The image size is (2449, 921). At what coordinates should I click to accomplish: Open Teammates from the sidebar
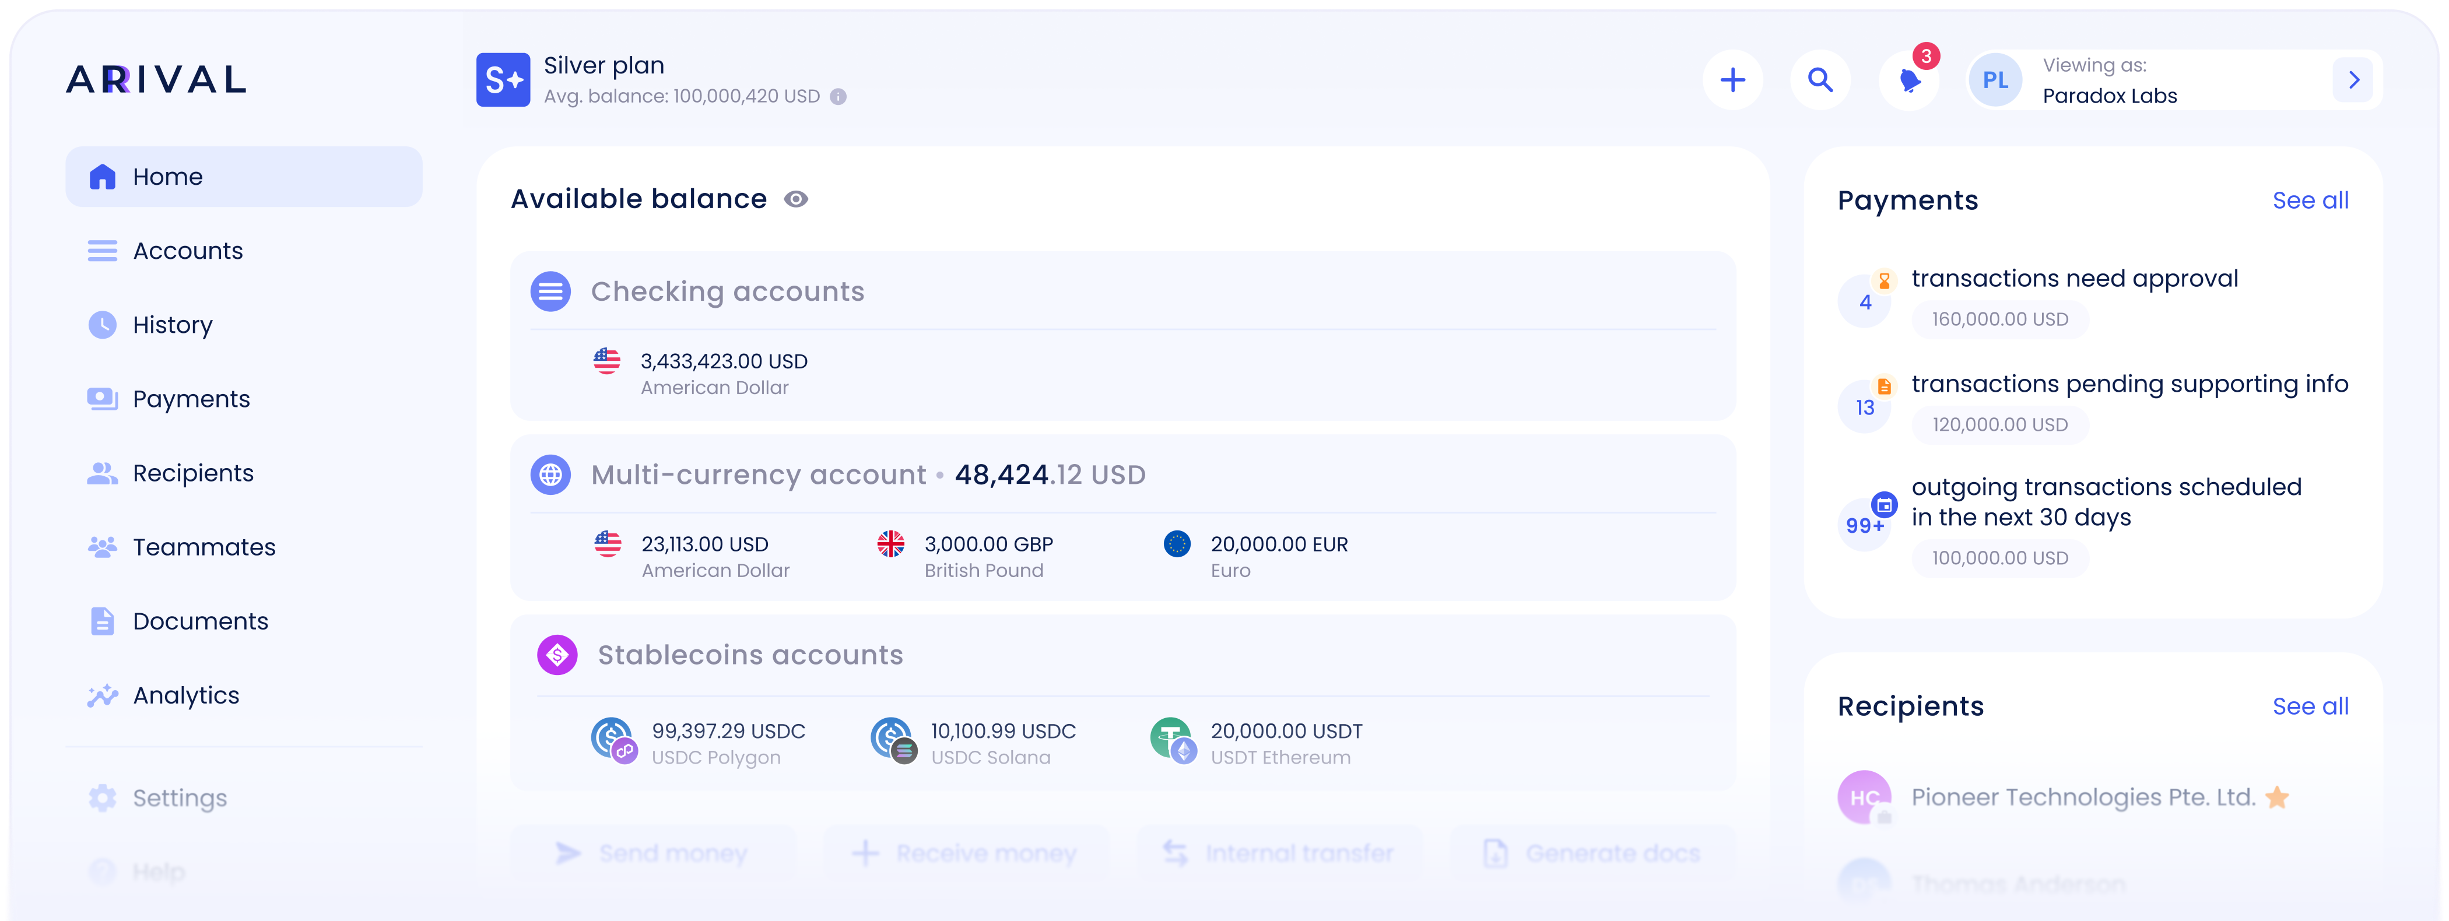204,547
